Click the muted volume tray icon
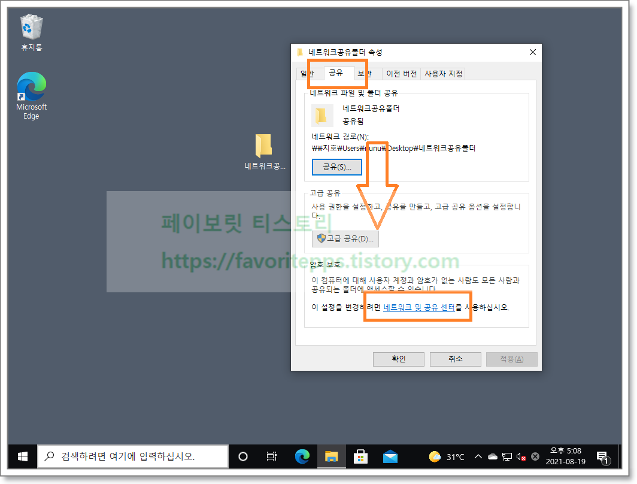The image size is (637, 484). click(x=521, y=457)
